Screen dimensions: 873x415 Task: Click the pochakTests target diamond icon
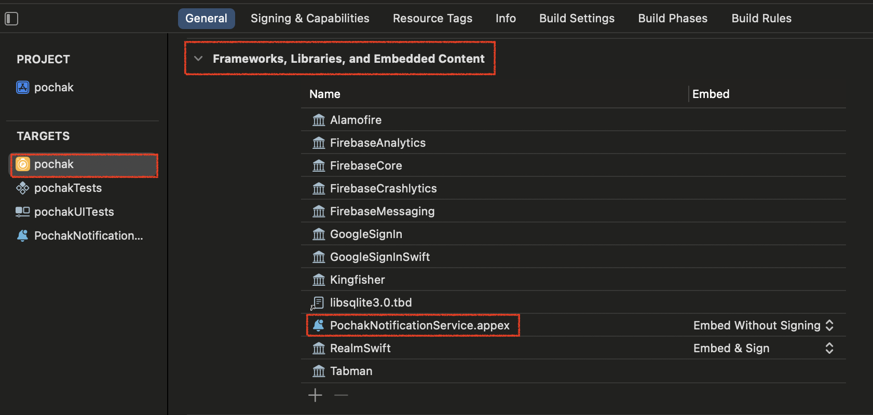22,188
